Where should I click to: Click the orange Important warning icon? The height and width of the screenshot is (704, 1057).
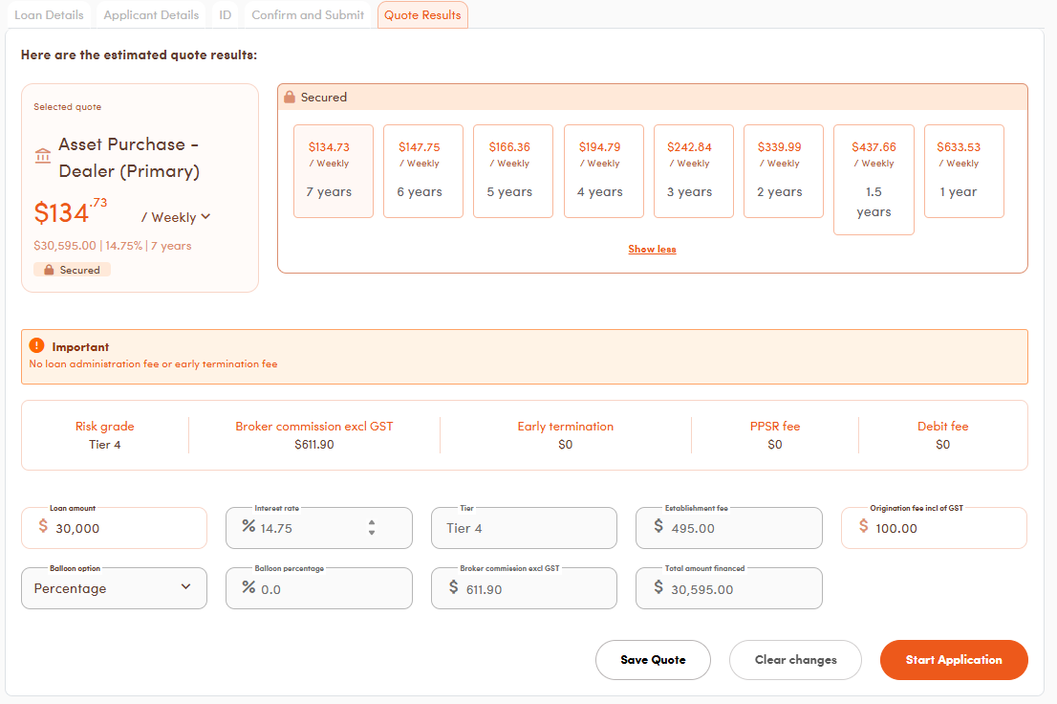(37, 346)
